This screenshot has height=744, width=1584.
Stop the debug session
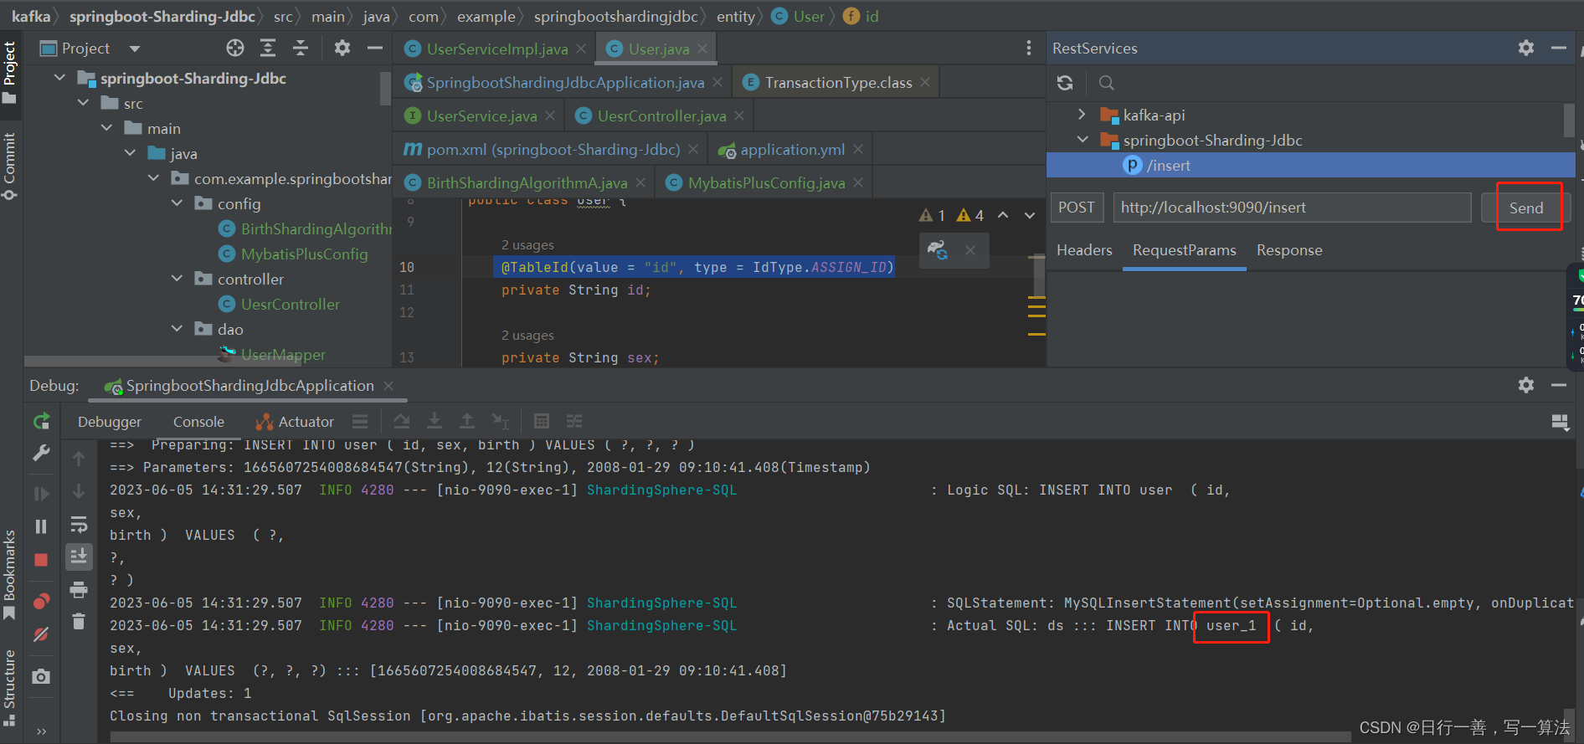pyautogui.click(x=41, y=560)
